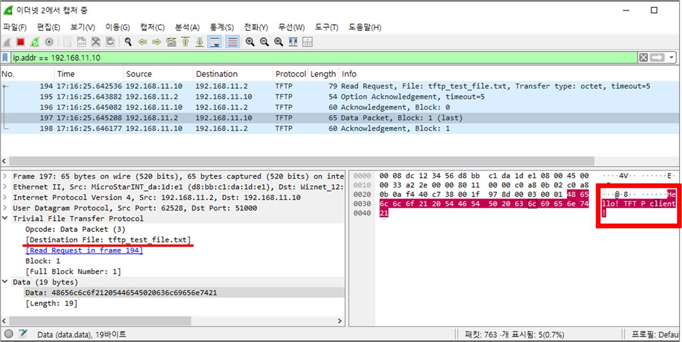Open the 편집(E) menu

point(48,27)
